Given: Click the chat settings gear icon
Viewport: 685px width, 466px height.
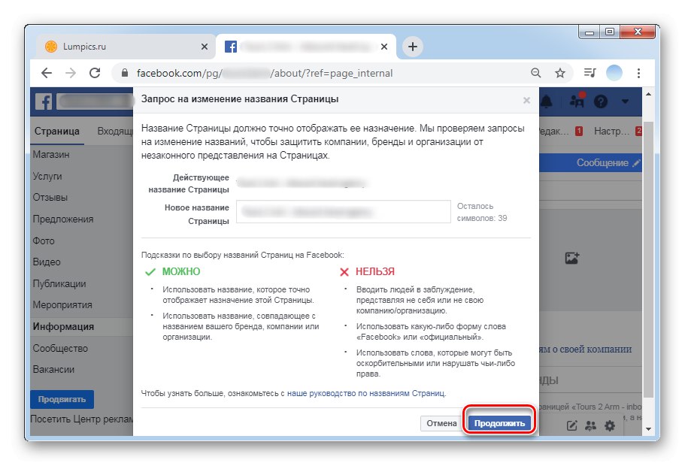Looking at the screenshot, I should pos(610,425).
